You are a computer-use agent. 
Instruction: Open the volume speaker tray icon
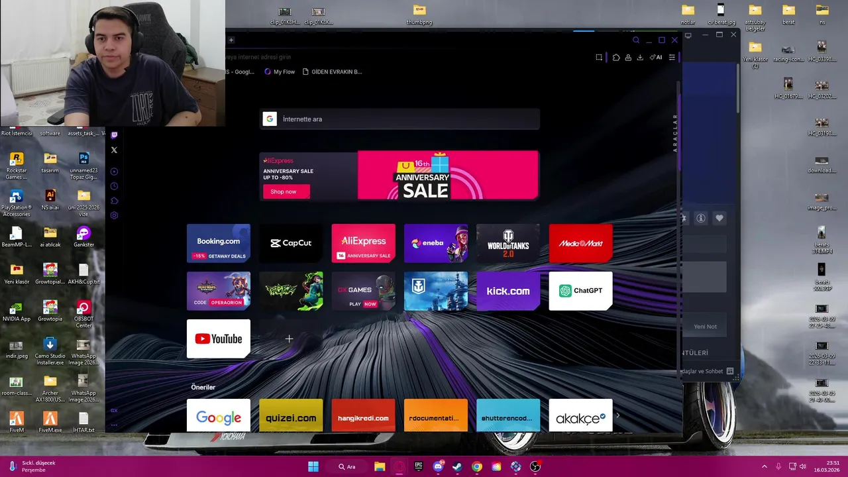pos(802,466)
